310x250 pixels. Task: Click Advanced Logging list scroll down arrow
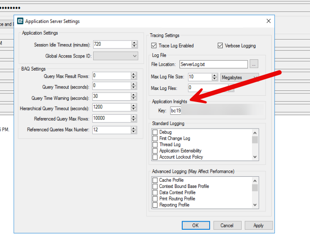click(x=255, y=205)
